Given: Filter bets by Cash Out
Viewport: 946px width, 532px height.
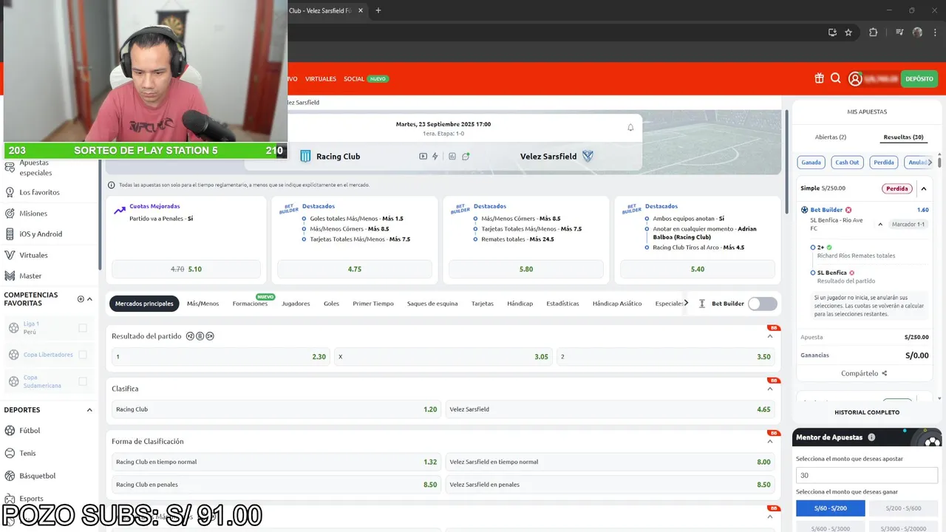Looking at the screenshot, I should 847,163.
